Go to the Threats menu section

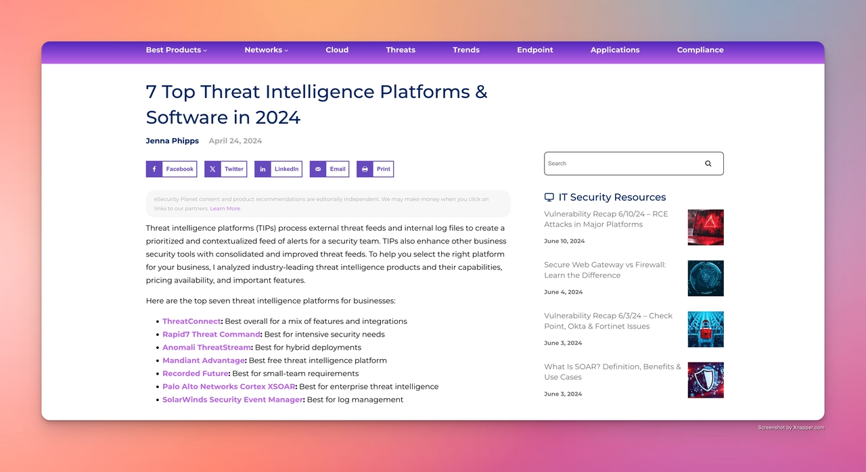pyautogui.click(x=401, y=50)
